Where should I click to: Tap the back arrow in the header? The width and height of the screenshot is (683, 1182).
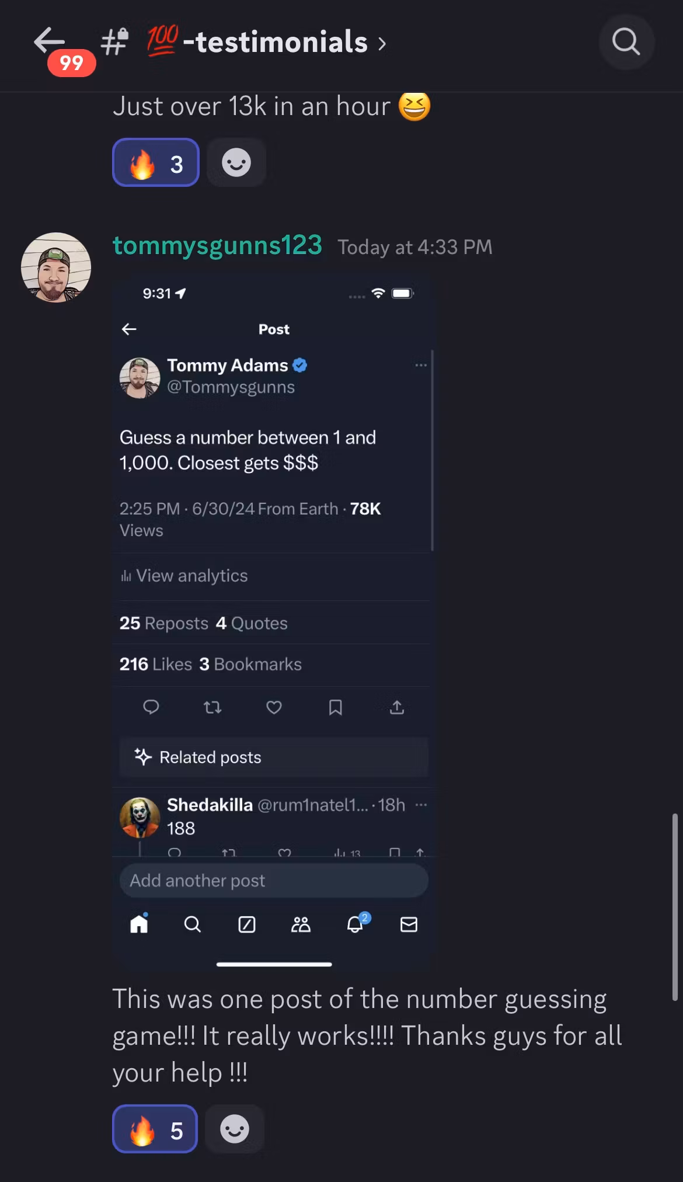pyautogui.click(x=49, y=41)
